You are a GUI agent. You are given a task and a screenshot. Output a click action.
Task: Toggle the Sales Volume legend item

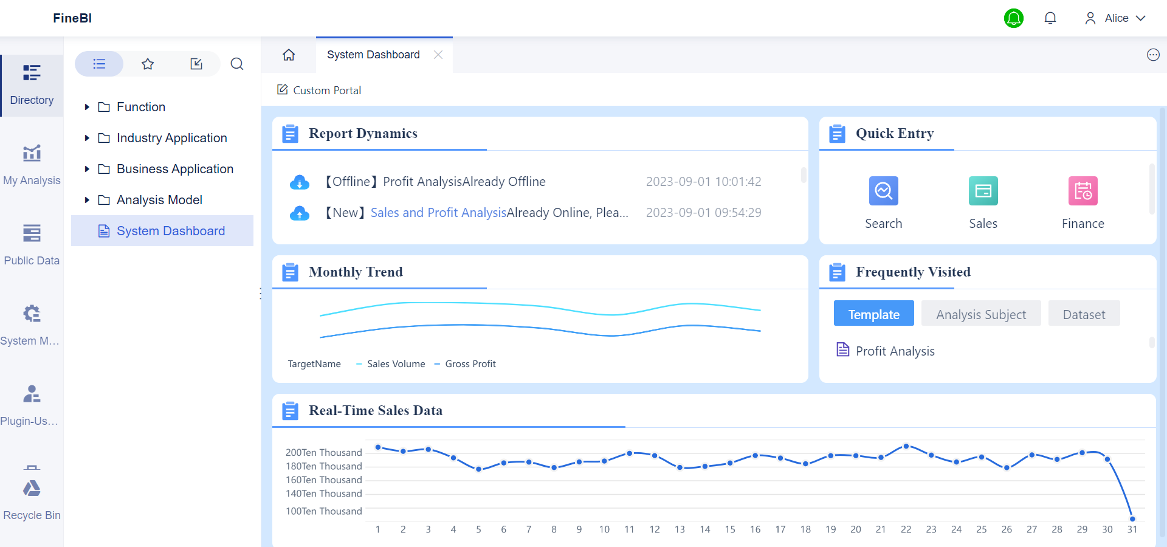pos(390,364)
